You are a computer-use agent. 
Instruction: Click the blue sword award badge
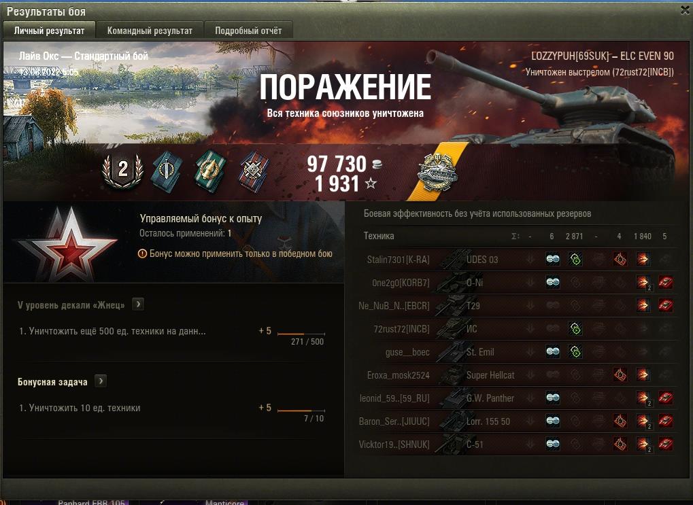166,171
